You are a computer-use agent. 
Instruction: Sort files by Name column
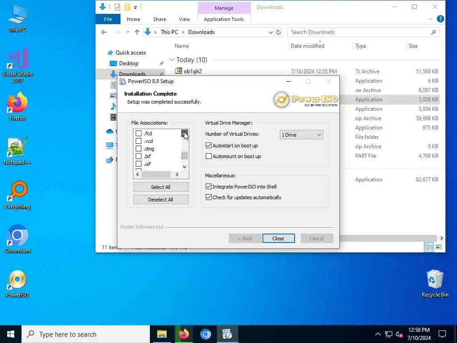pyautogui.click(x=182, y=46)
